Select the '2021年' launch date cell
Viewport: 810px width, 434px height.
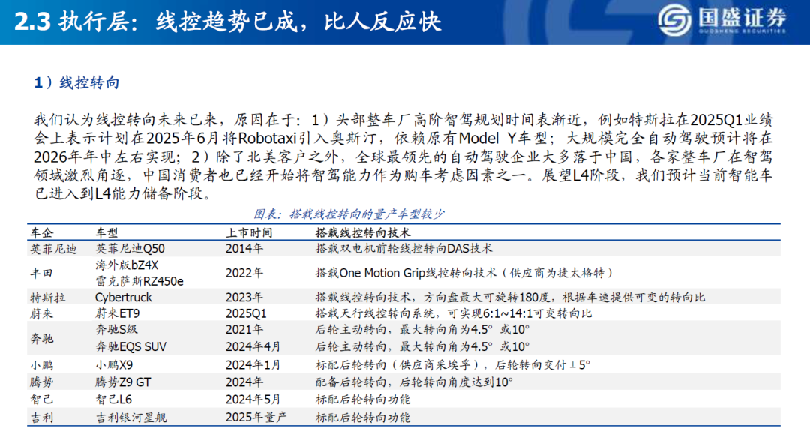tap(244, 329)
